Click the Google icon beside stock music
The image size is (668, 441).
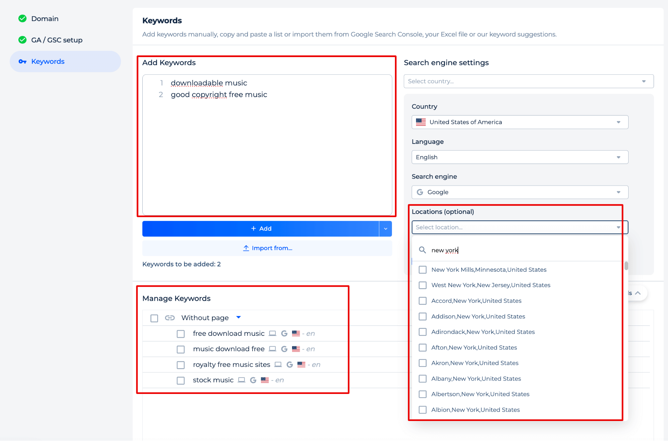click(x=253, y=380)
